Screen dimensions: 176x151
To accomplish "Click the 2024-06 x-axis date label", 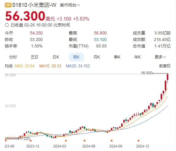I will (89, 146).
